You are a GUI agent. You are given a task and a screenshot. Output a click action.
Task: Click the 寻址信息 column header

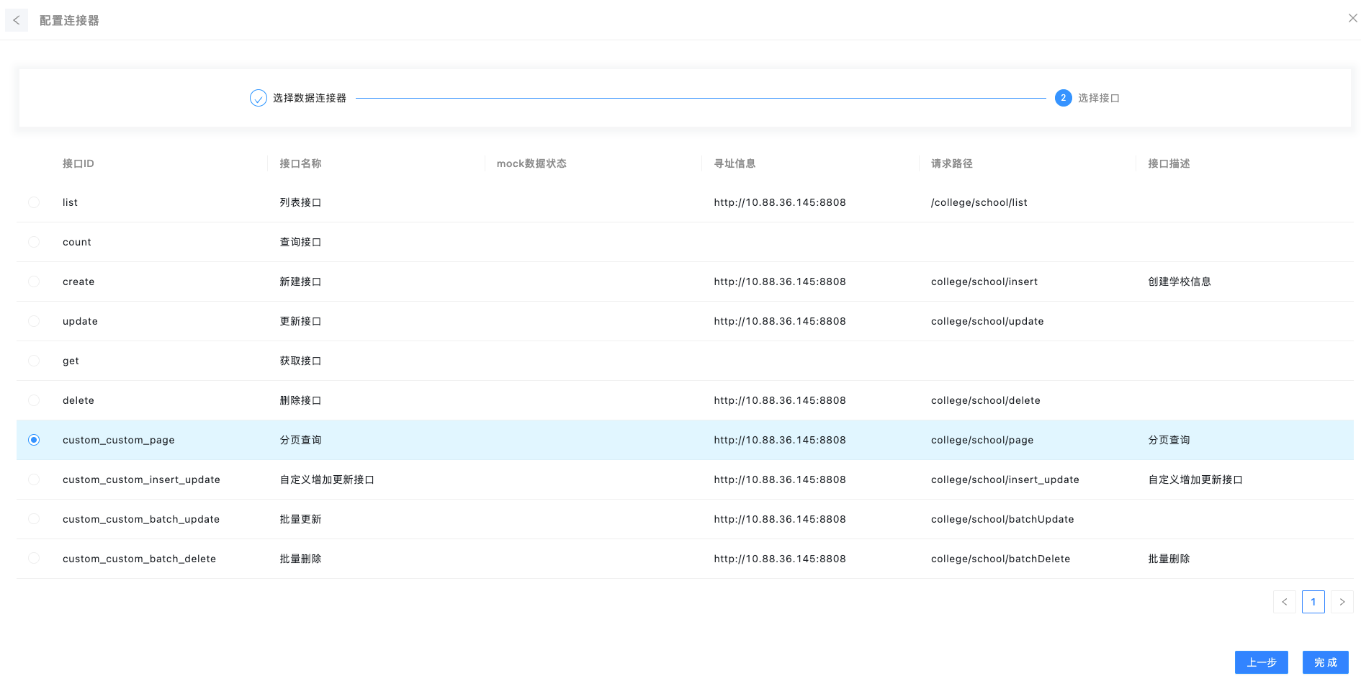(735, 163)
